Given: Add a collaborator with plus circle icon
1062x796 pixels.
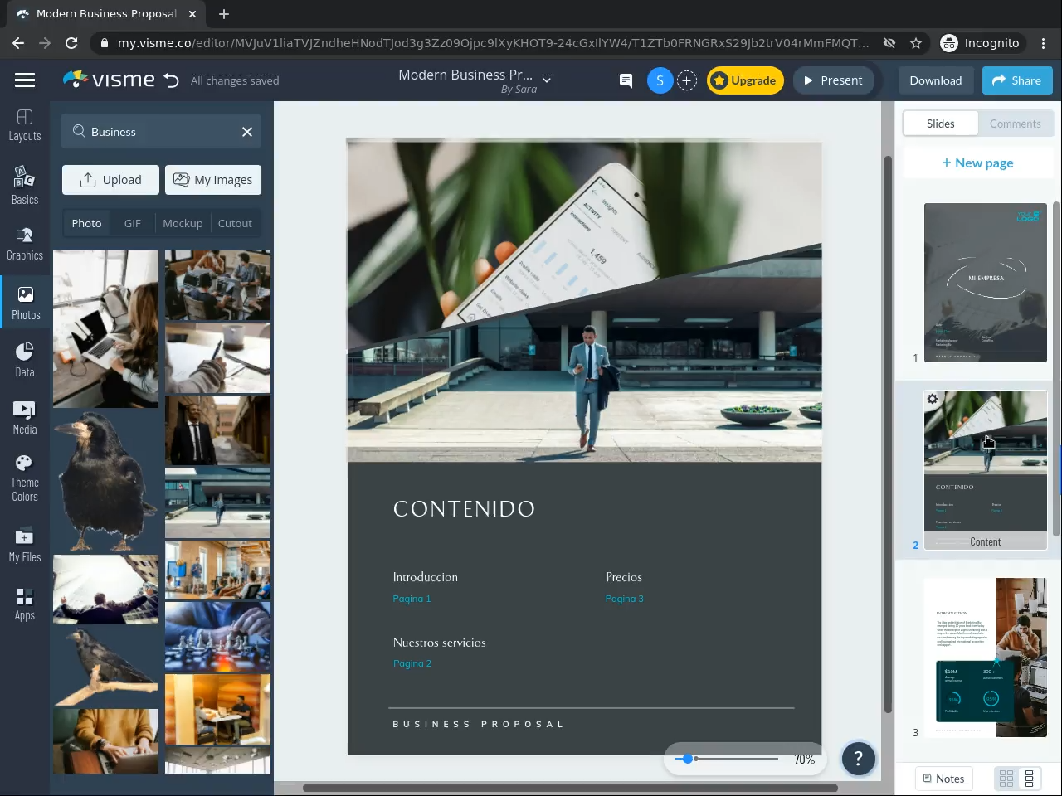Looking at the screenshot, I should pyautogui.click(x=686, y=80).
